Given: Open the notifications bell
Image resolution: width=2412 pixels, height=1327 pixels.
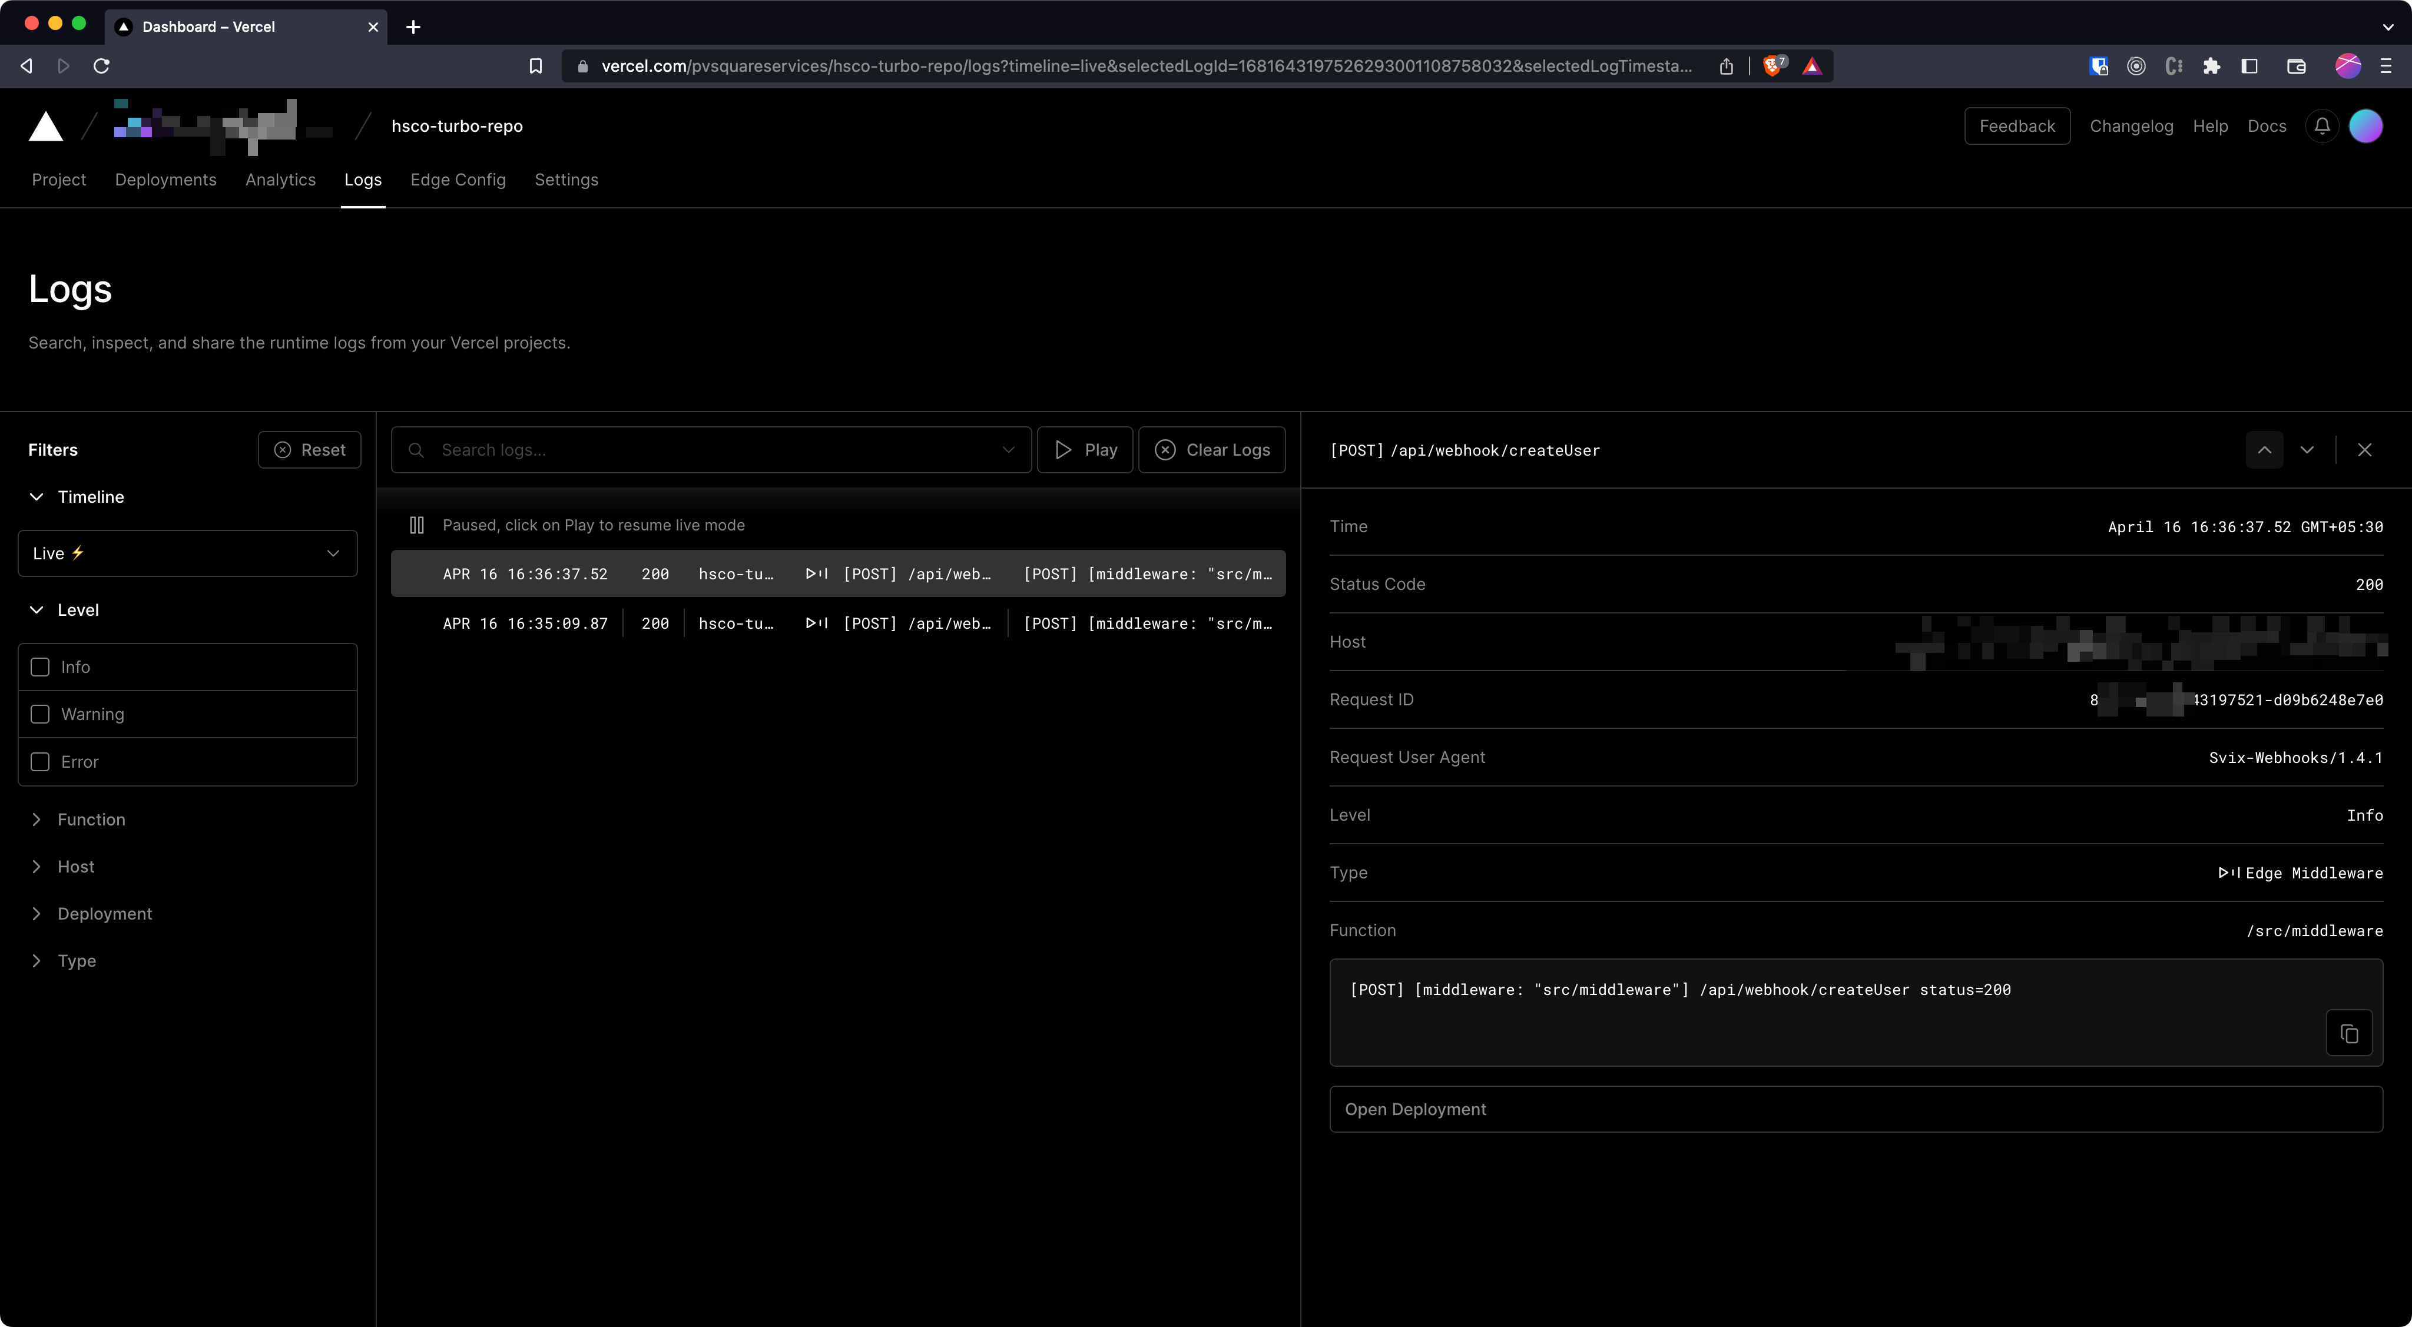Looking at the screenshot, I should tap(2322, 127).
